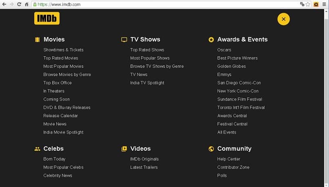Close the menu with the yellow X button
Image resolution: width=329 pixels, height=187 pixels.
(283, 19)
